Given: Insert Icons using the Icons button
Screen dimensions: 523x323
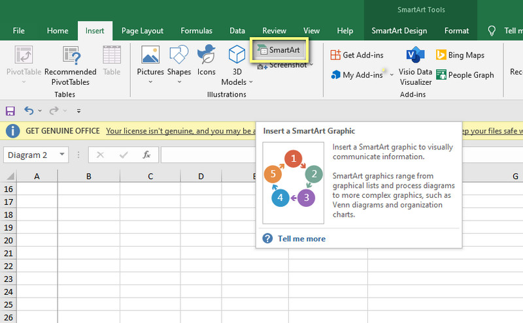Looking at the screenshot, I should (x=206, y=60).
